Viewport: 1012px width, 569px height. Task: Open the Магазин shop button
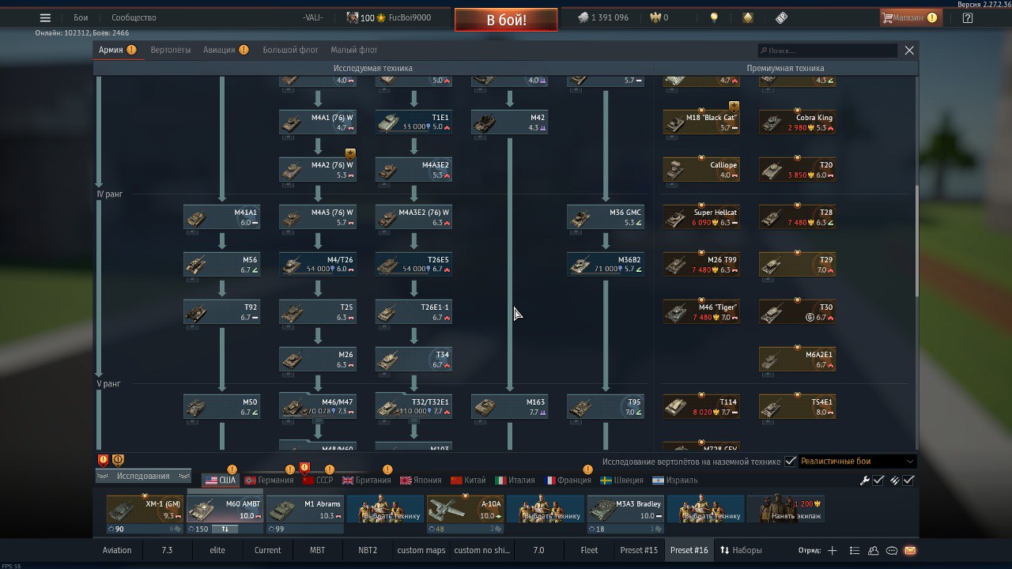click(x=910, y=17)
